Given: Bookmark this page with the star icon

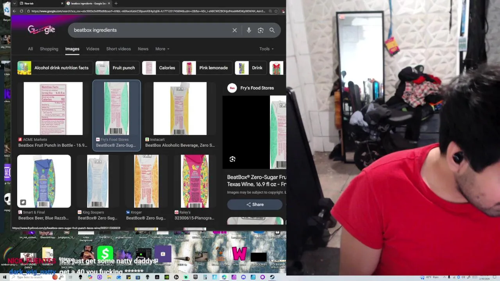Looking at the screenshot, I should point(276,11).
